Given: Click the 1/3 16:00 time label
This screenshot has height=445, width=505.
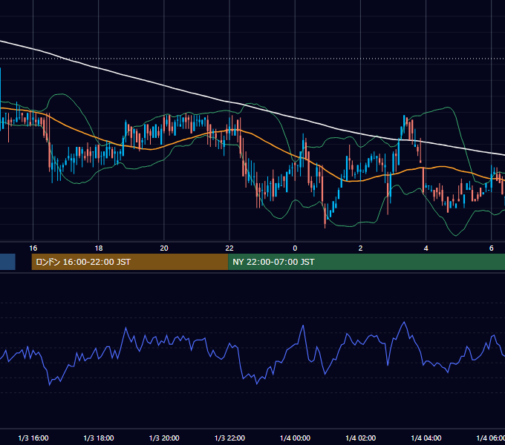Looking at the screenshot, I should click(33, 438).
